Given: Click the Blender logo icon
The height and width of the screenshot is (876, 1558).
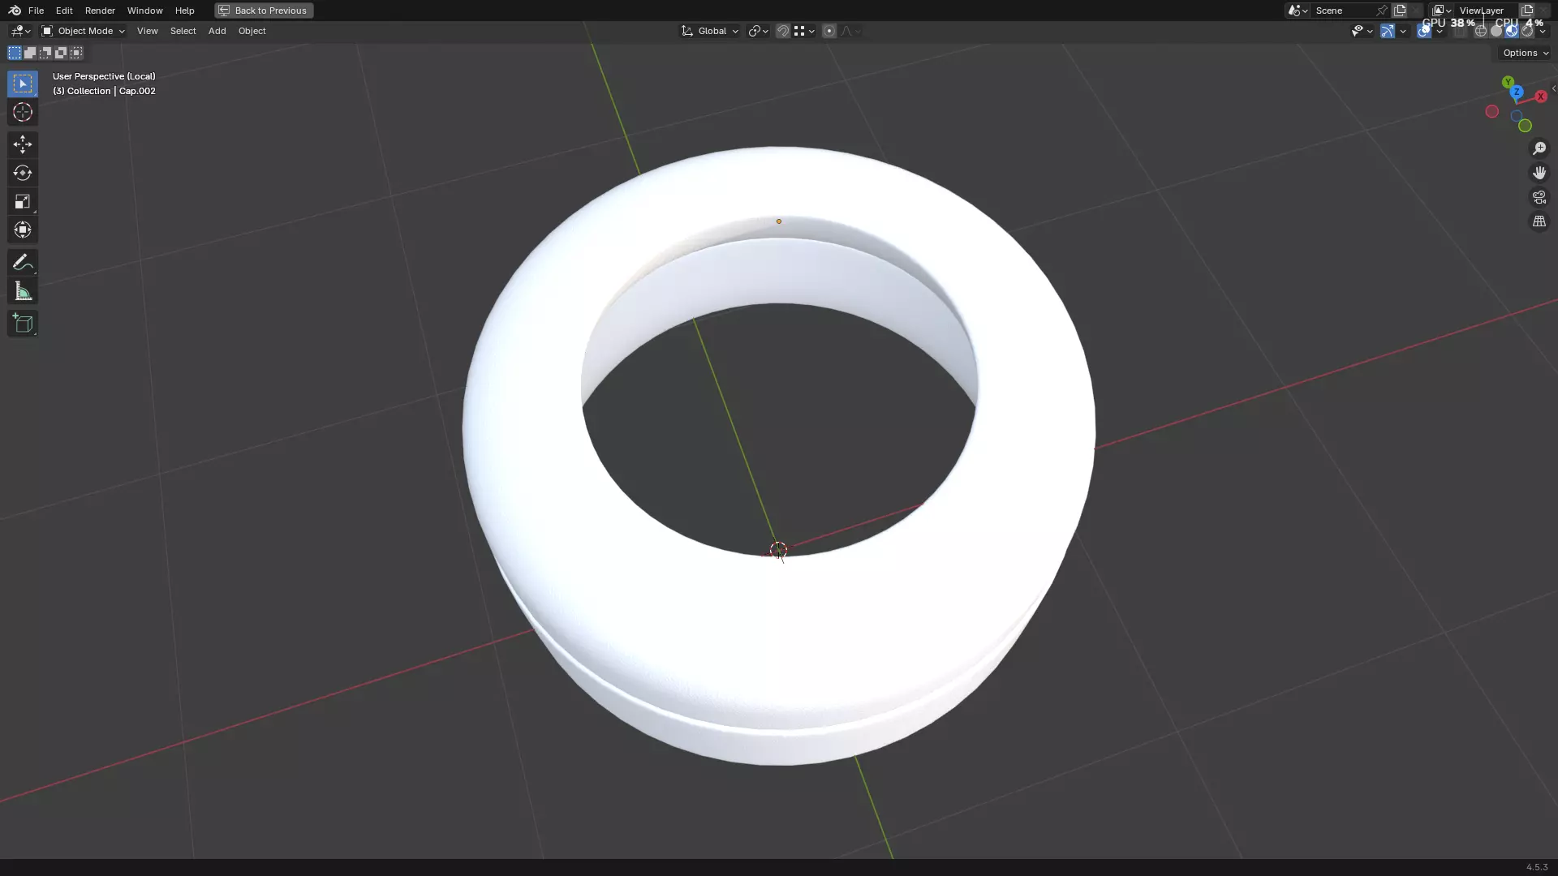Looking at the screenshot, I should click(15, 11).
